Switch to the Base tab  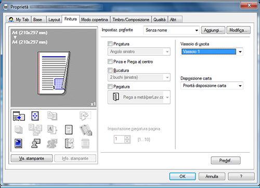38,19
